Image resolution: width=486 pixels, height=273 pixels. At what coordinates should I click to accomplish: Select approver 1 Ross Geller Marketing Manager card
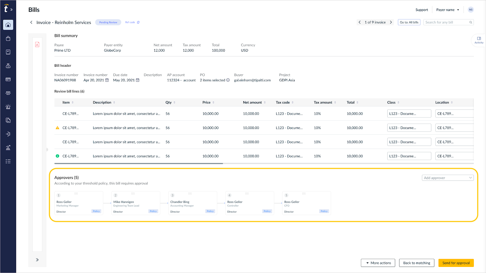pyautogui.click(x=79, y=203)
